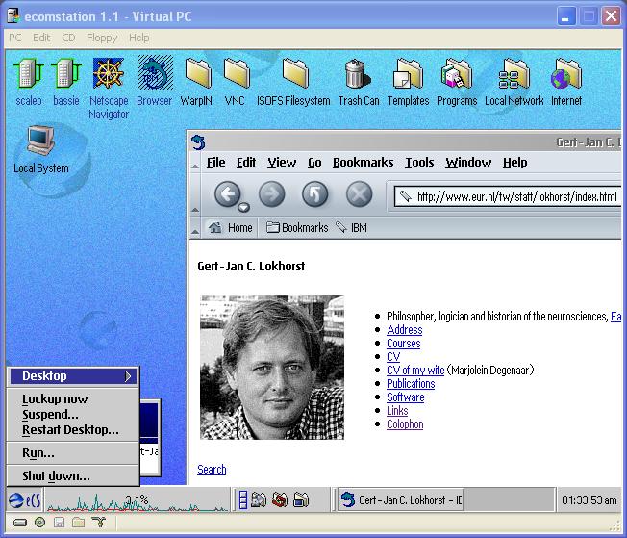The height and width of the screenshot is (538, 627).
Task: Open the Virtual PC 'PC' menu
Action: pyautogui.click(x=15, y=38)
